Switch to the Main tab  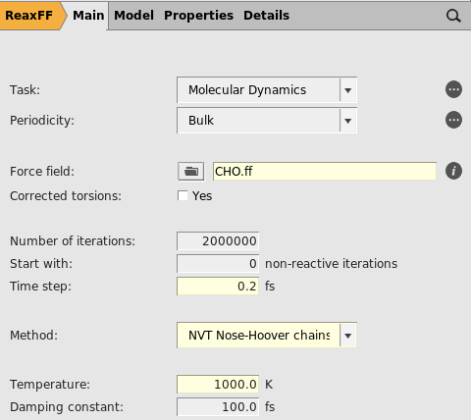point(88,16)
